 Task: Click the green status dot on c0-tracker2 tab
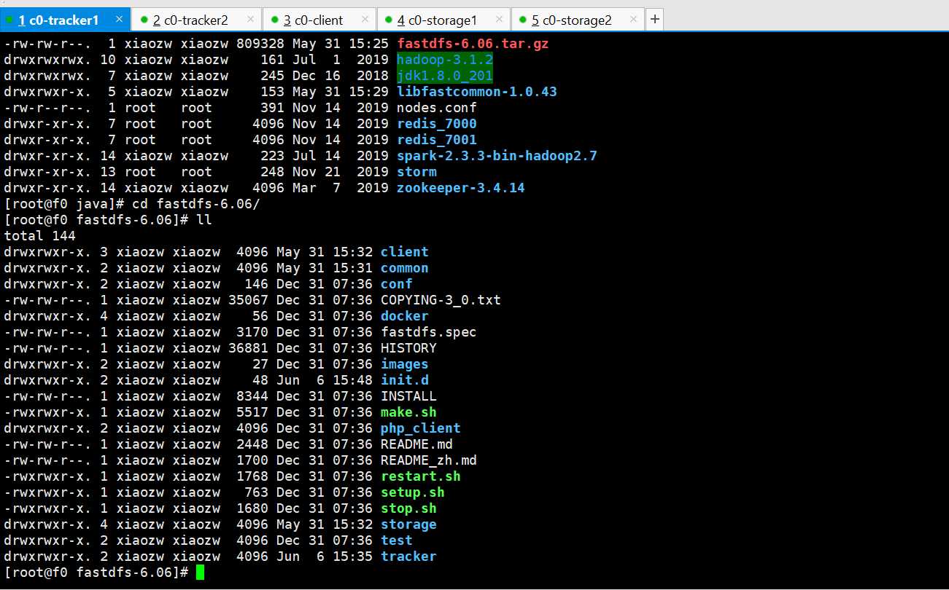[144, 20]
